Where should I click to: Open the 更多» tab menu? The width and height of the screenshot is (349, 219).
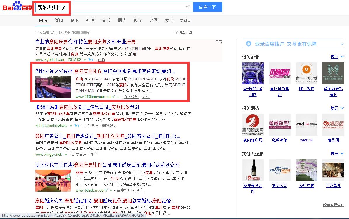185,20
